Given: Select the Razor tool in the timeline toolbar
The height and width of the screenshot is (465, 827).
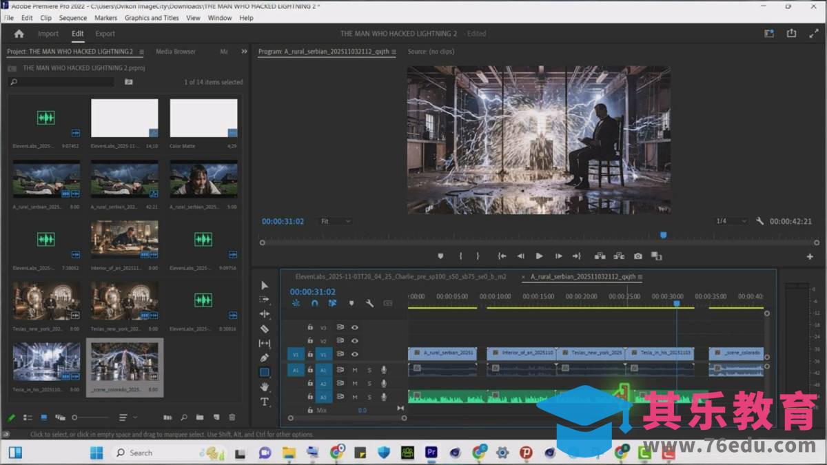Looking at the screenshot, I should click(x=265, y=329).
